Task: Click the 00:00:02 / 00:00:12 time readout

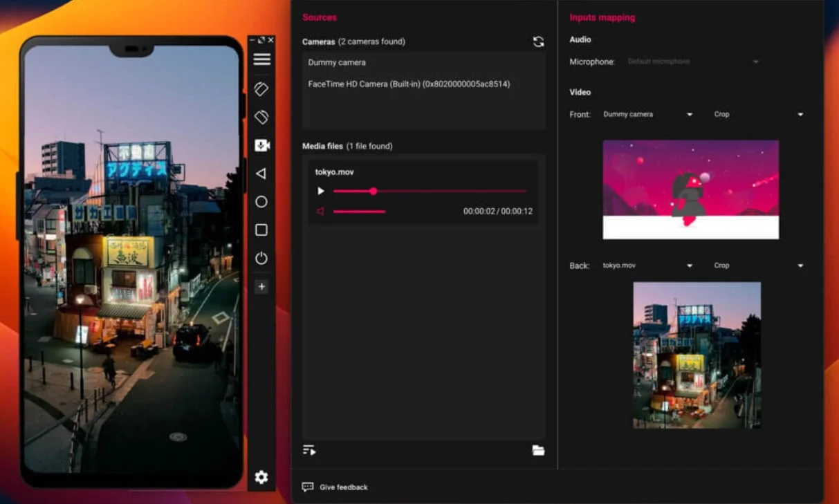Action: 498,212
